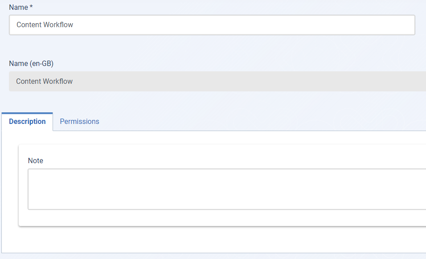Switch to the Permissions tab

point(79,122)
